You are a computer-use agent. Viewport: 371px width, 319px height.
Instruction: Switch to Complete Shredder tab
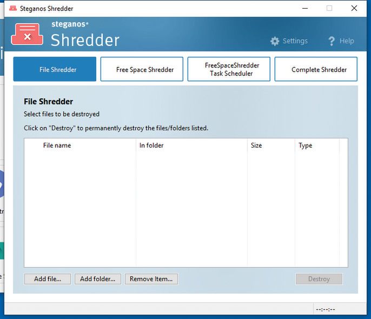(x=316, y=69)
